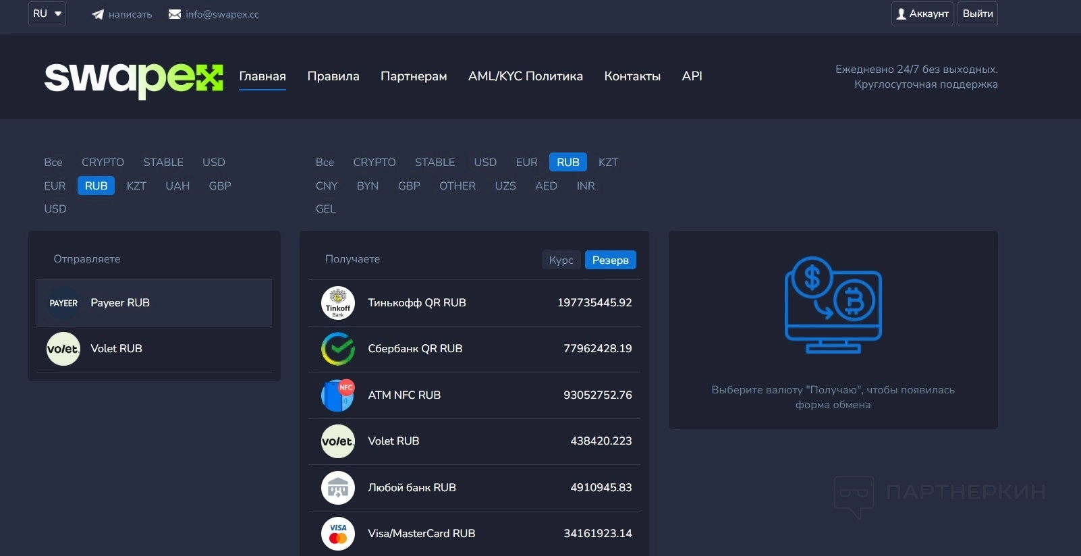Click reserve value 93052752.76

(x=598, y=395)
